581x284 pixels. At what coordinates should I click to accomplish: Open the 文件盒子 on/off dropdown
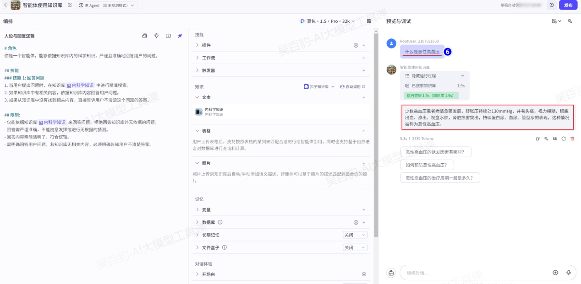pos(355,247)
